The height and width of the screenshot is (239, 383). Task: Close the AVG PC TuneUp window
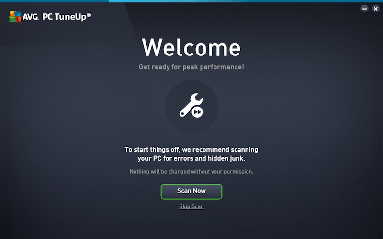[375, 9]
